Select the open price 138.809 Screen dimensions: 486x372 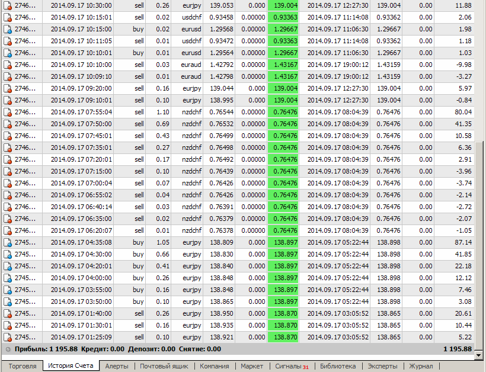click(222, 242)
